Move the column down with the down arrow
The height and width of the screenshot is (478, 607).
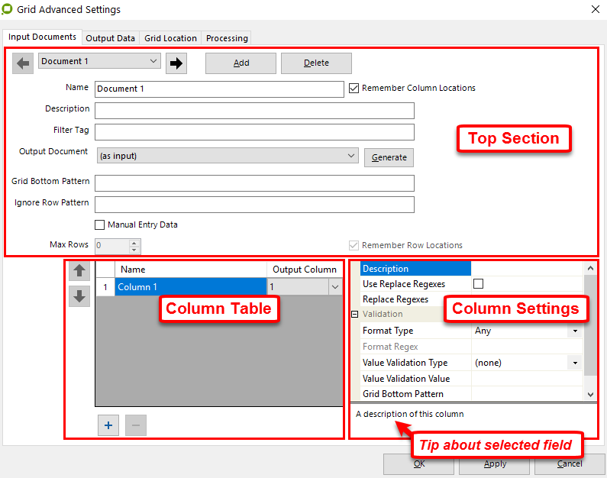click(79, 296)
